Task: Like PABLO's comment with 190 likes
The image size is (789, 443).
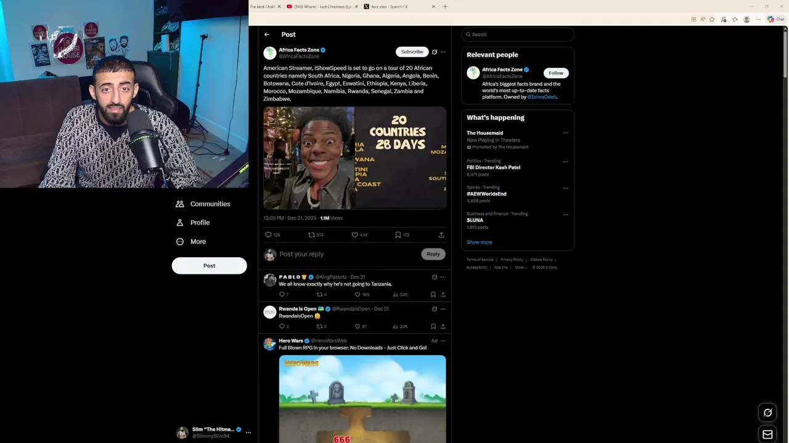Action: click(357, 295)
